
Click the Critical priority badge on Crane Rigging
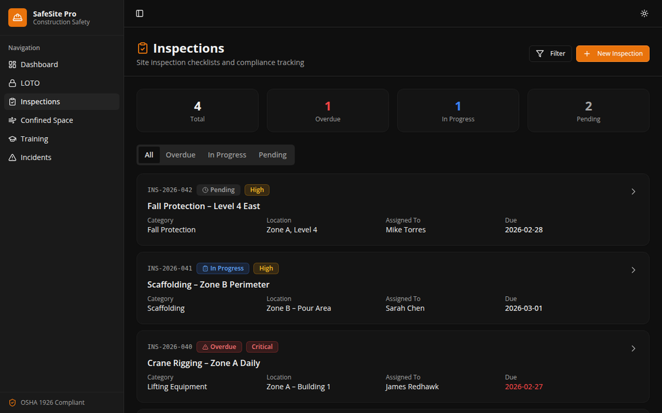(262, 347)
